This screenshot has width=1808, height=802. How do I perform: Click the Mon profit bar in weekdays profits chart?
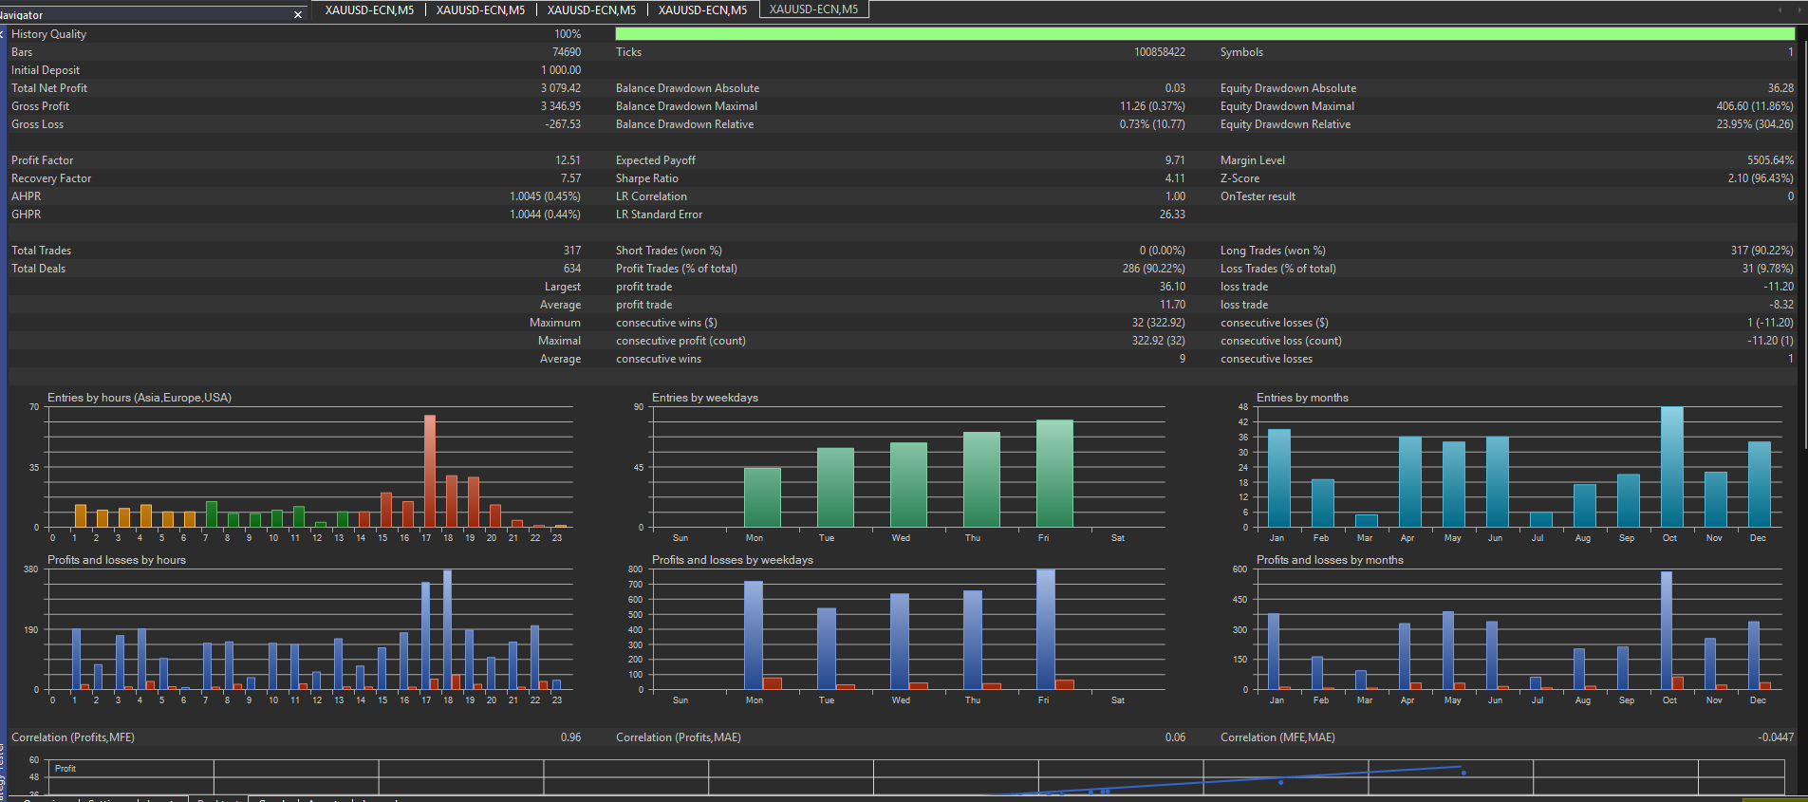(x=754, y=634)
